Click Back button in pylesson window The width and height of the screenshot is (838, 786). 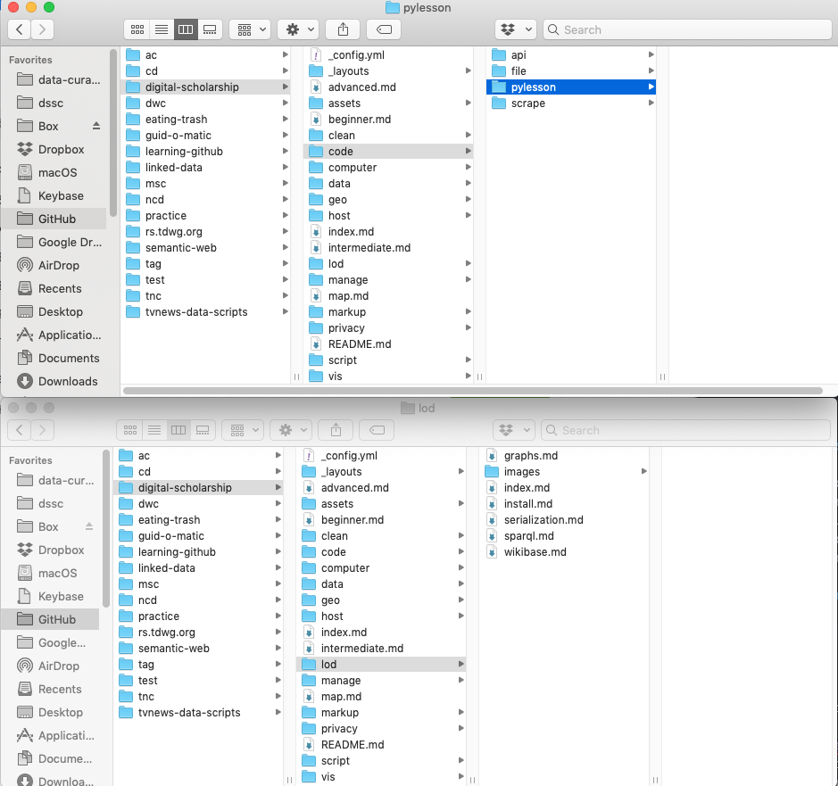tap(20, 29)
